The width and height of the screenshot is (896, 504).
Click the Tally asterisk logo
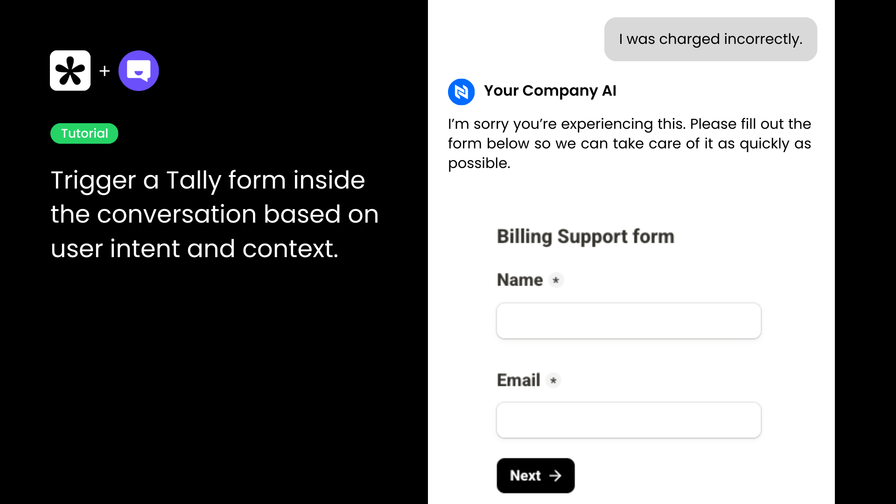[70, 70]
